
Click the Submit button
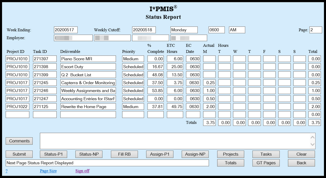click(19, 154)
